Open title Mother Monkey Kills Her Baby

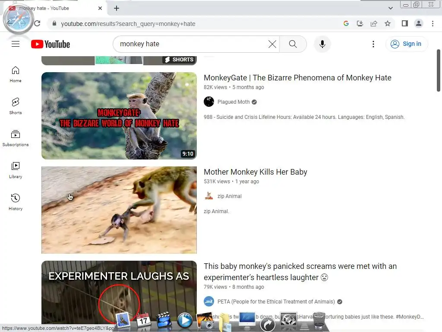(x=256, y=172)
